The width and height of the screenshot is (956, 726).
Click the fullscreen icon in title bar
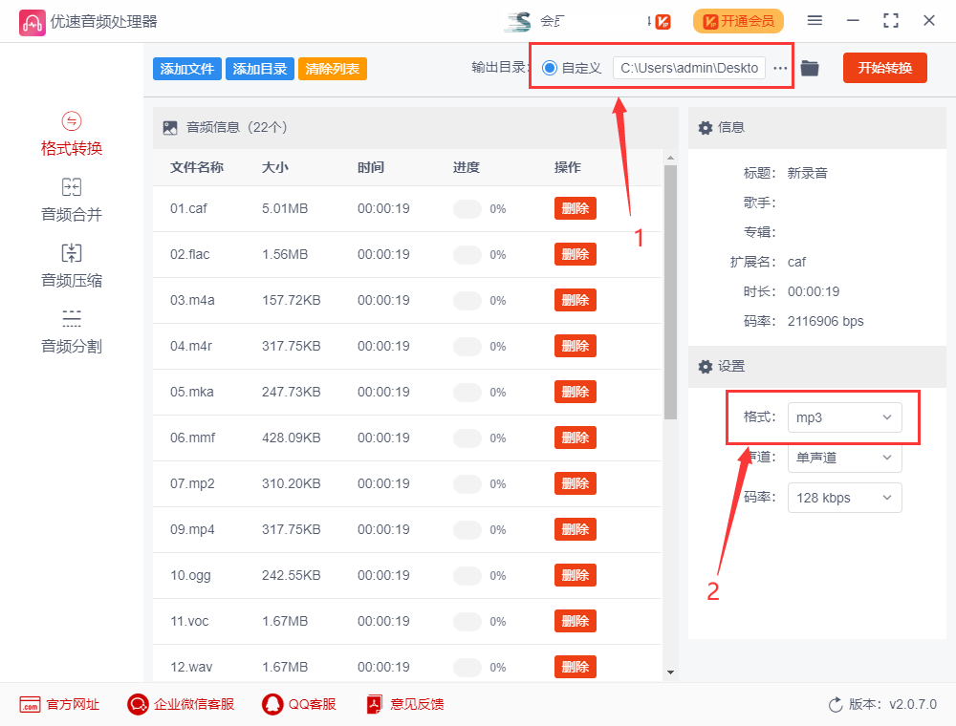point(891,21)
